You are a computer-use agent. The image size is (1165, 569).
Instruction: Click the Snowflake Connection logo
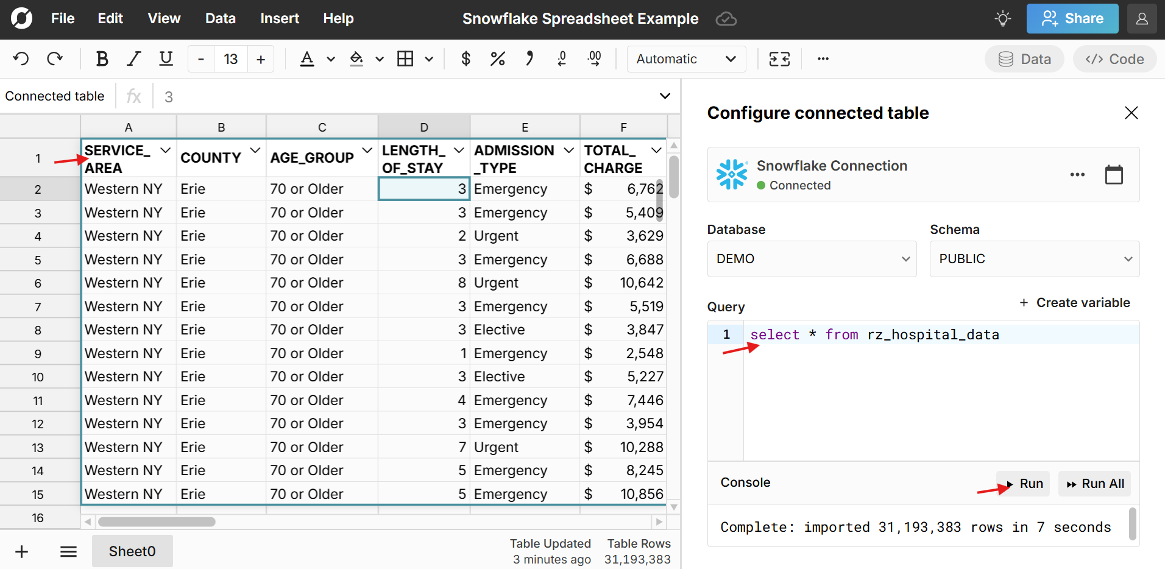pyautogui.click(x=731, y=174)
